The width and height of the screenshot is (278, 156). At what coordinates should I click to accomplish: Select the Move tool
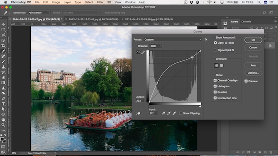pos(3,24)
